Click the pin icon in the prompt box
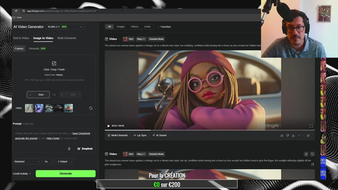Viewport: 338px width, 190px height. pos(69,149)
